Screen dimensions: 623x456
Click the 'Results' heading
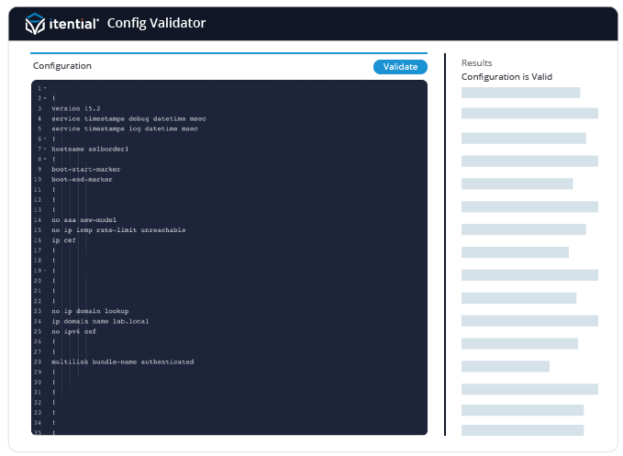click(x=476, y=63)
